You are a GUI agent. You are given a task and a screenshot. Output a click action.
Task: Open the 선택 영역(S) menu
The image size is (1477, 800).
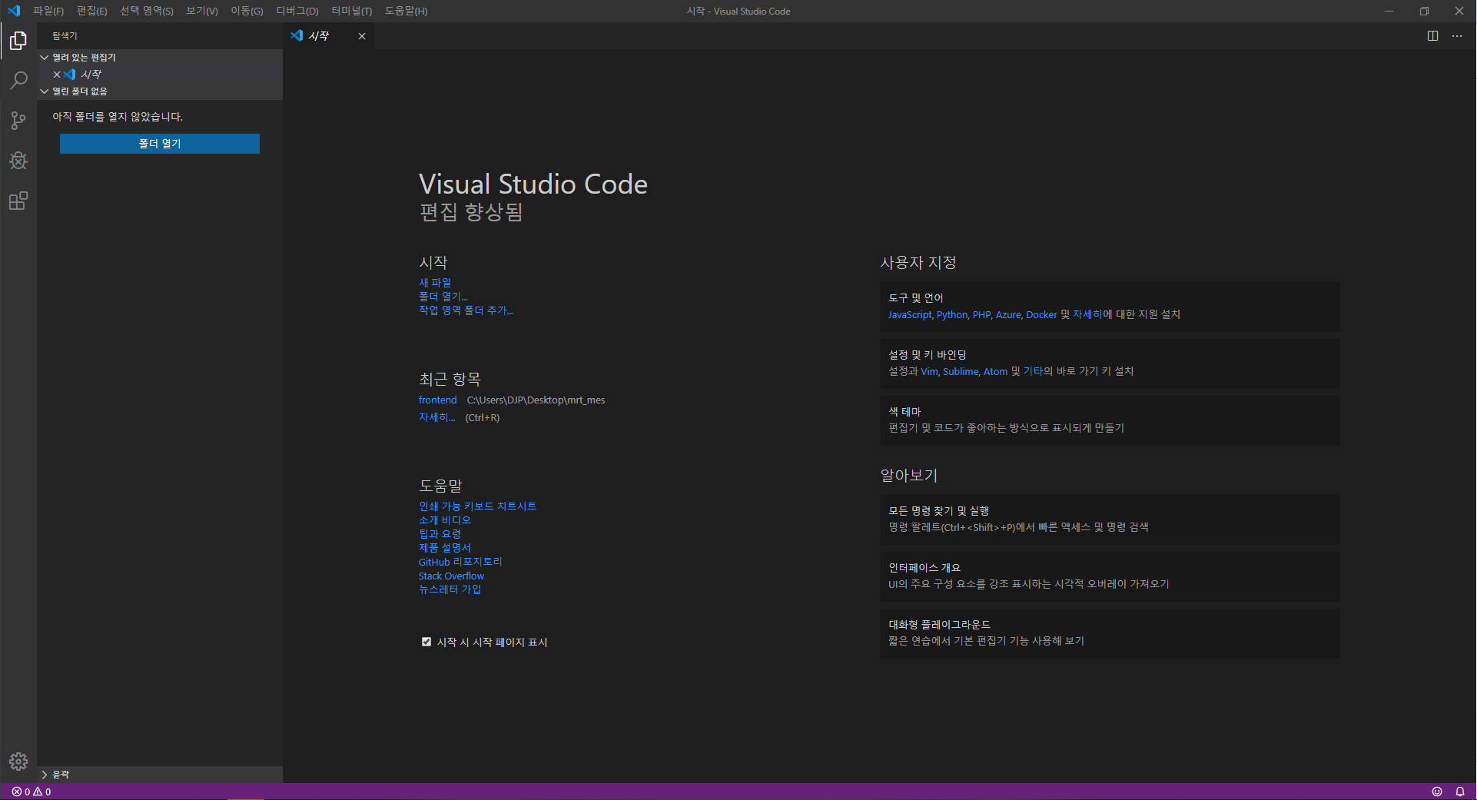(147, 11)
